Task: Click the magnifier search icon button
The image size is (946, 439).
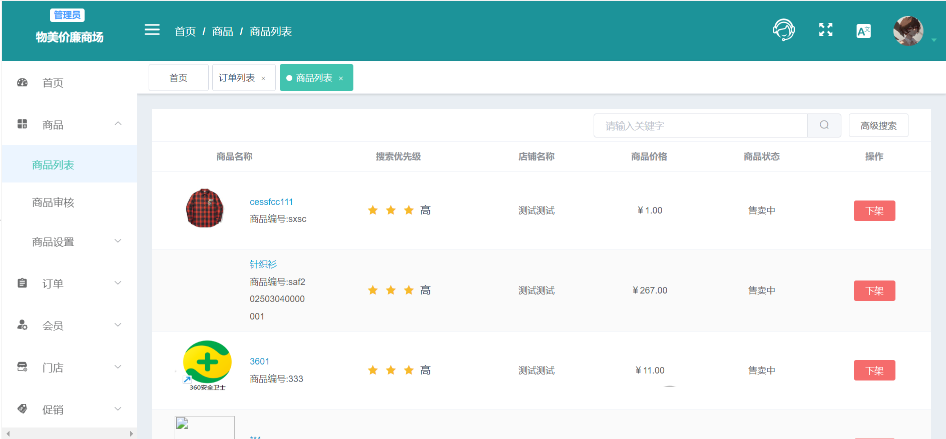Action: coord(824,125)
